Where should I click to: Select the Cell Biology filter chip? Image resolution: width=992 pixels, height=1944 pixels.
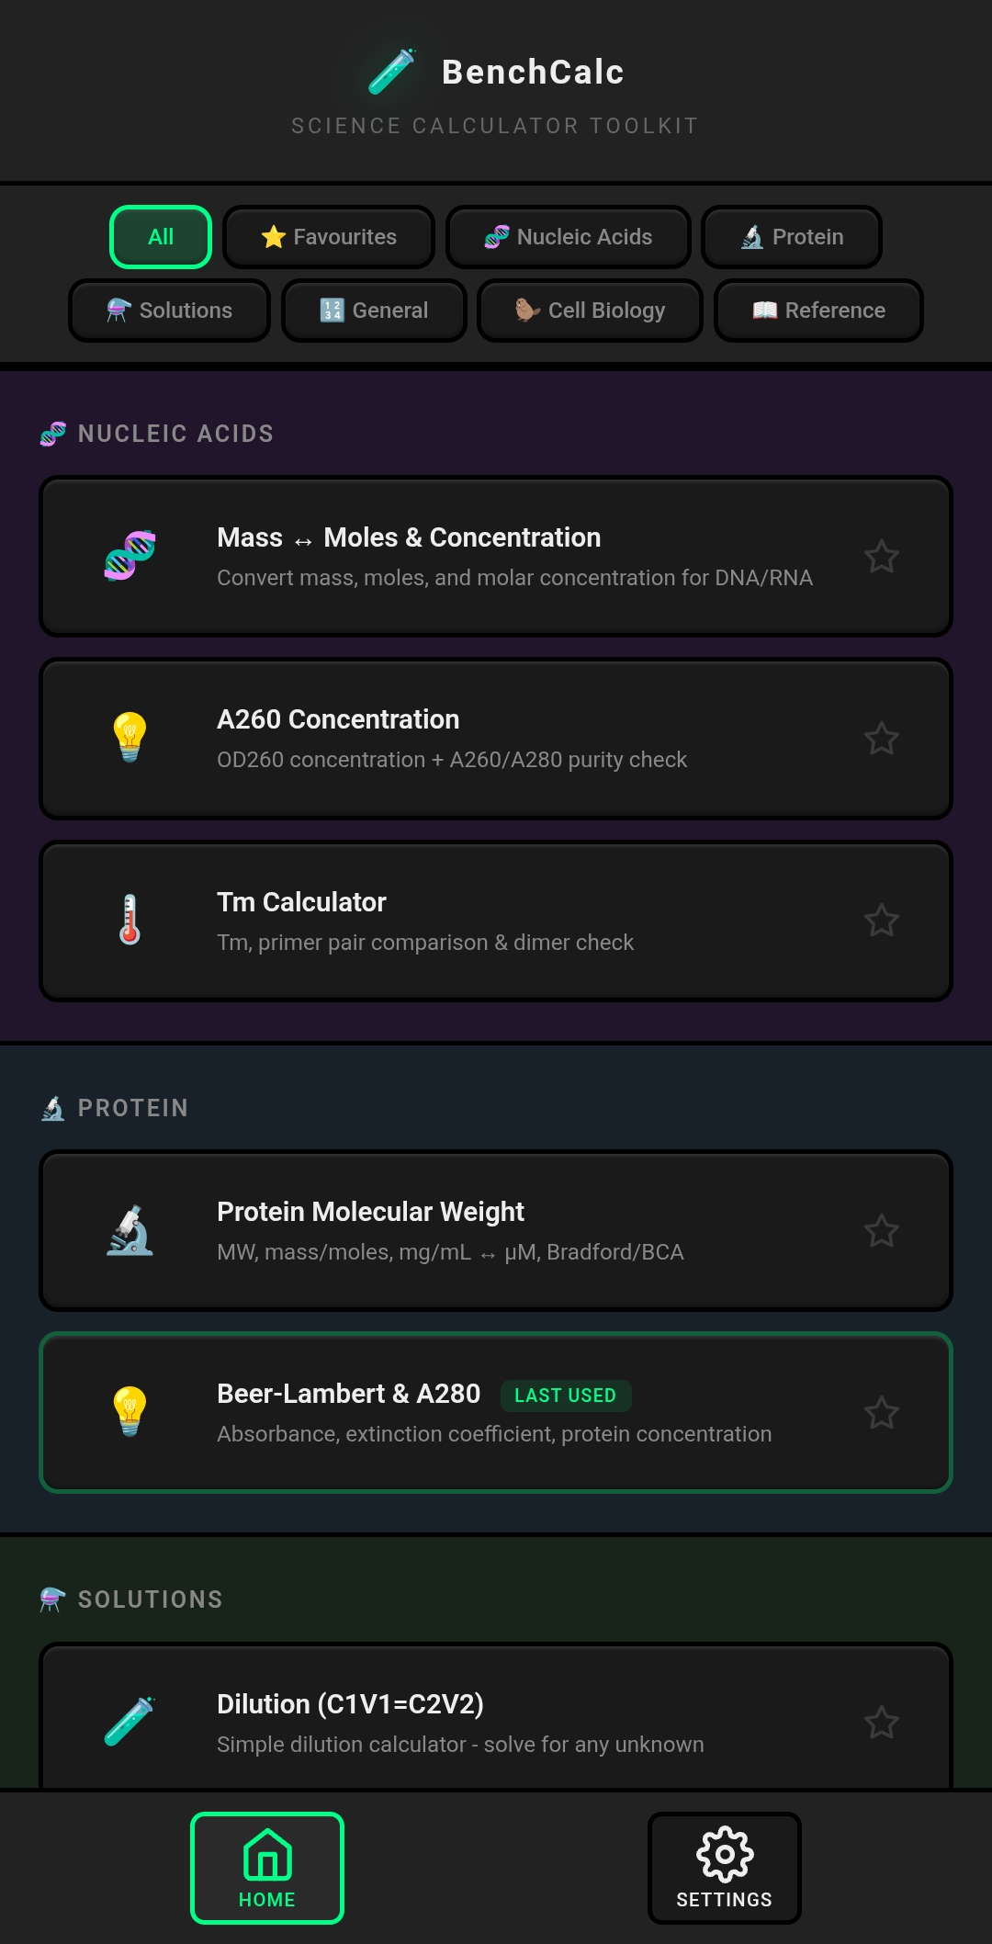(590, 311)
